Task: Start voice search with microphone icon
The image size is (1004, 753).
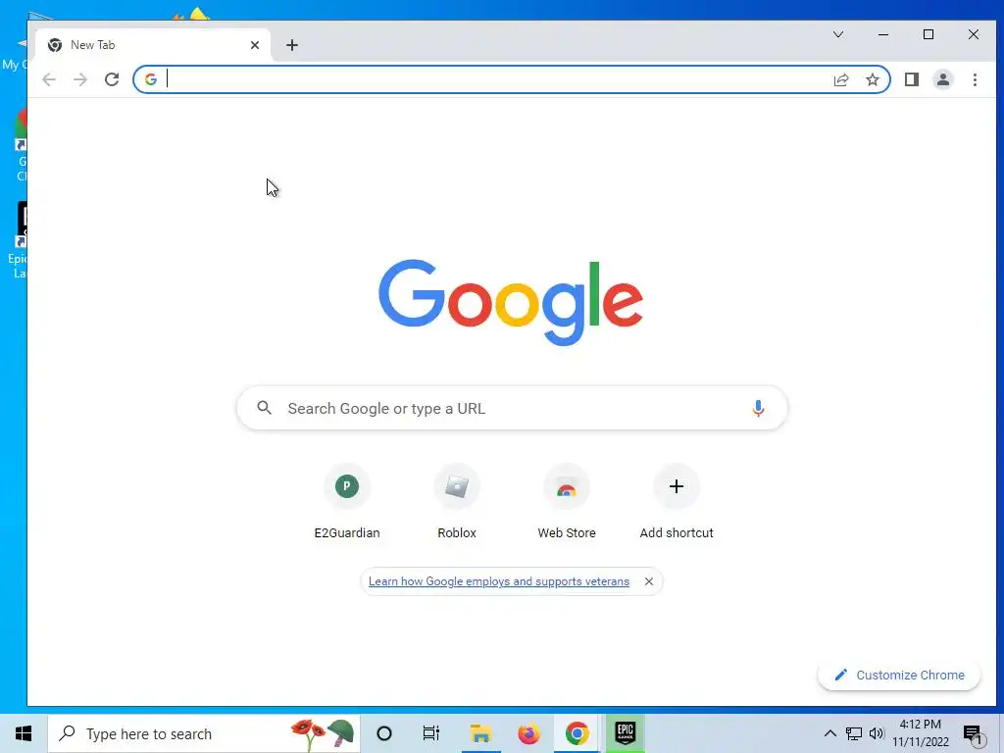Action: pos(758,408)
